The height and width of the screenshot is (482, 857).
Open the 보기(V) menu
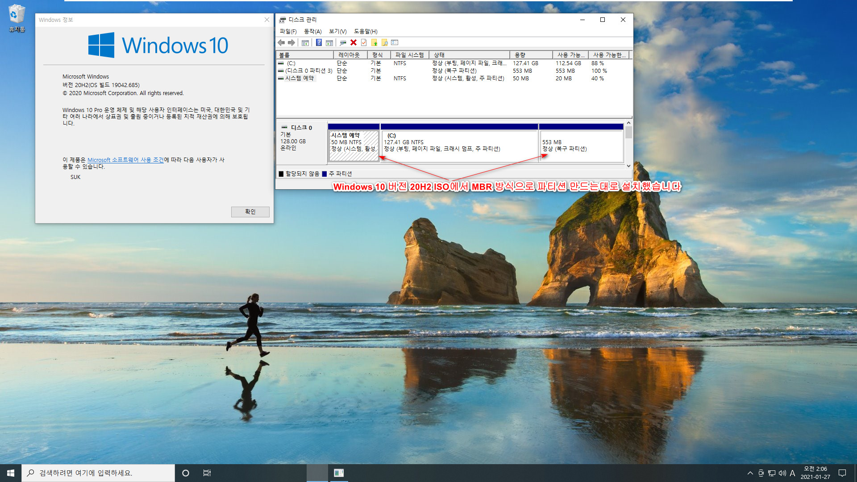[x=338, y=31]
